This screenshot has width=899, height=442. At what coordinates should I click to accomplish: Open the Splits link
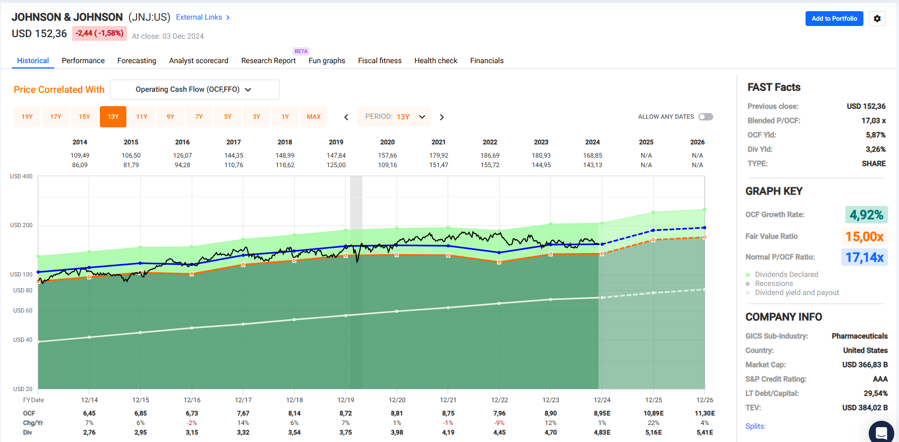click(x=755, y=426)
